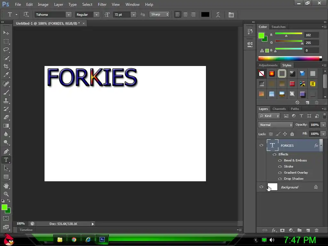The width and height of the screenshot is (328, 246).
Task: Select the Lasso tool
Action: tap(6, 50)
